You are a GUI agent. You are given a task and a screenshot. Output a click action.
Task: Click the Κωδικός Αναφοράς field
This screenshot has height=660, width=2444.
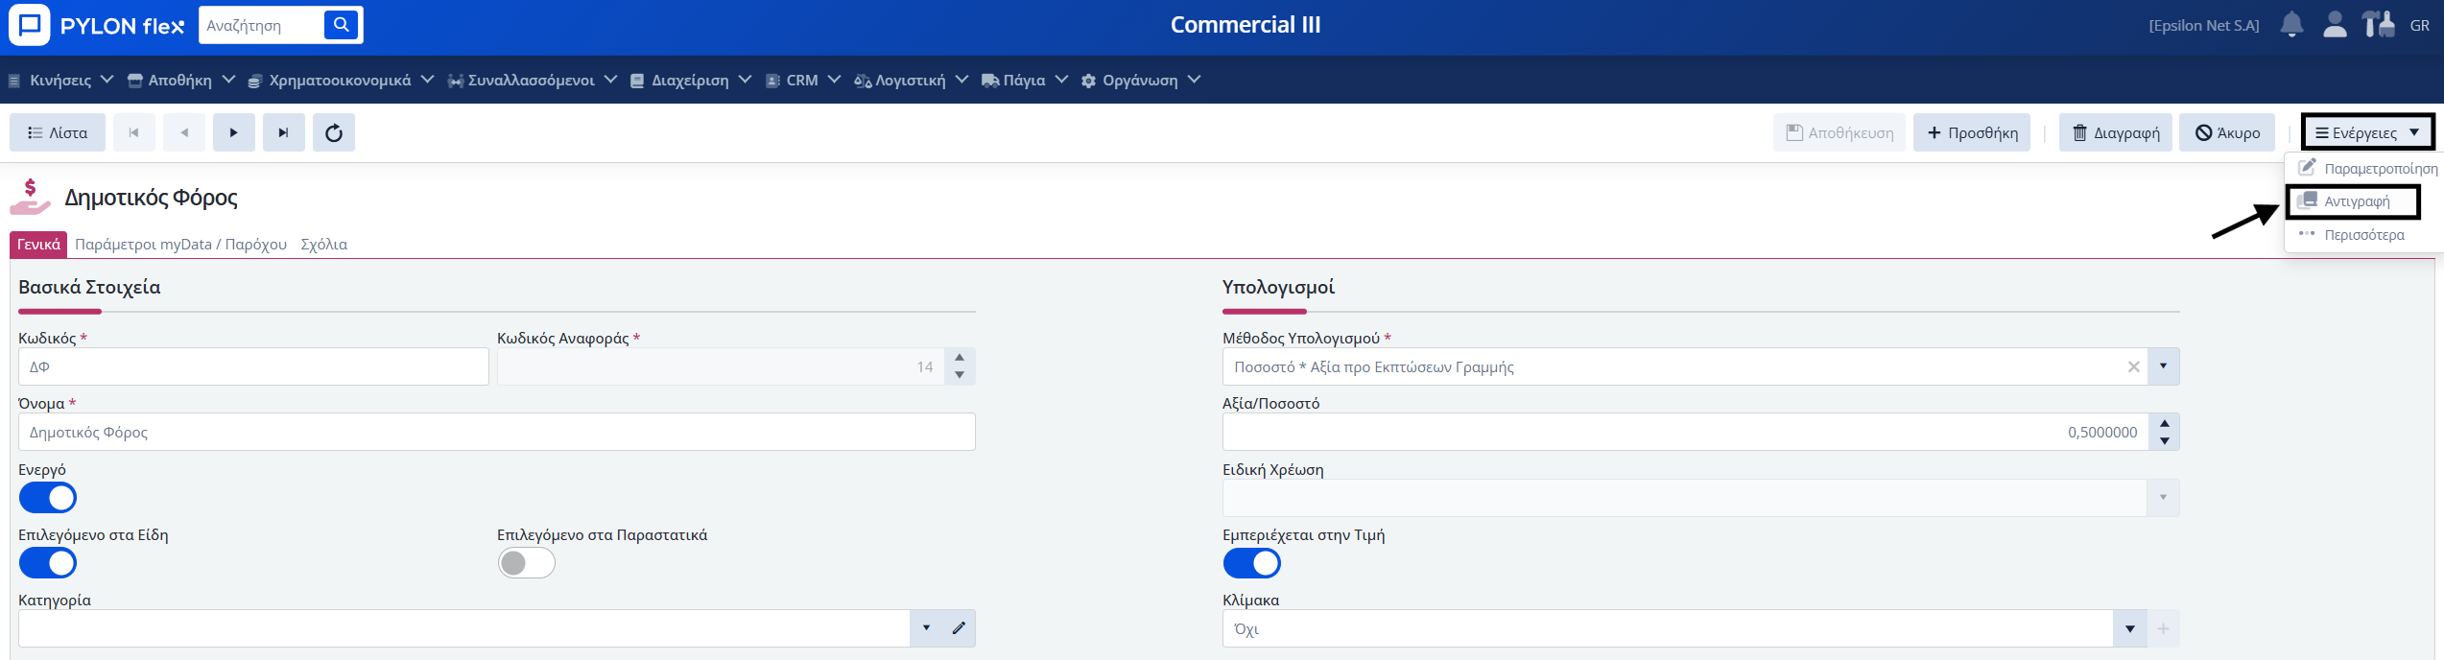click(x=721, y=366)
